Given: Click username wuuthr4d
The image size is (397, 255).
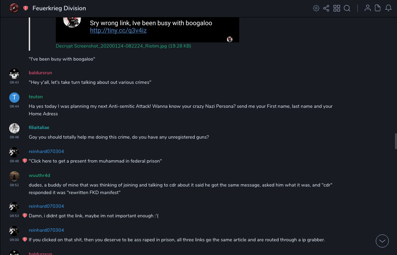Looking at the screenshot, I should pos(39,175).
